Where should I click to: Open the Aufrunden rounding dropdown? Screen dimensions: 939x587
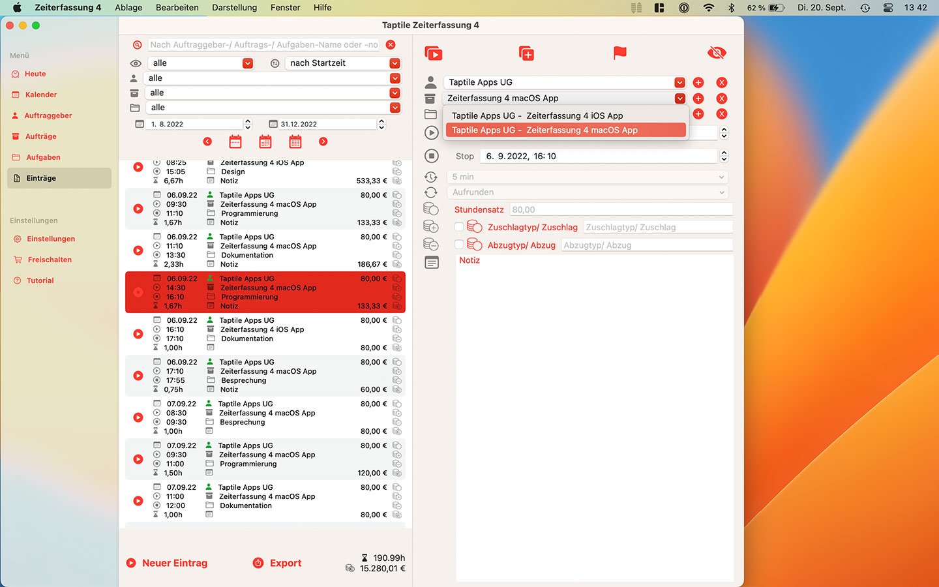(588, 192)
